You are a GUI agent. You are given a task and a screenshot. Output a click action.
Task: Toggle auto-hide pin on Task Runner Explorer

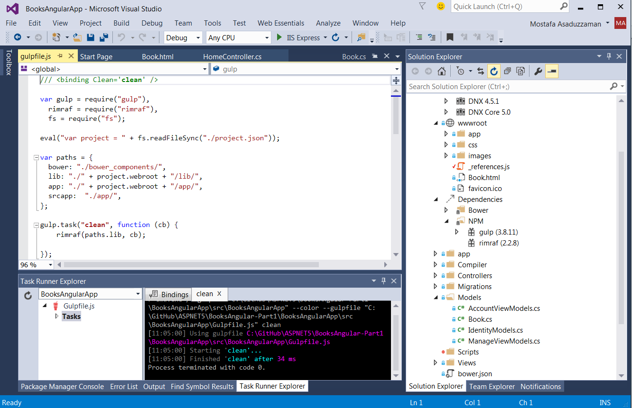(x=383, y=281)
